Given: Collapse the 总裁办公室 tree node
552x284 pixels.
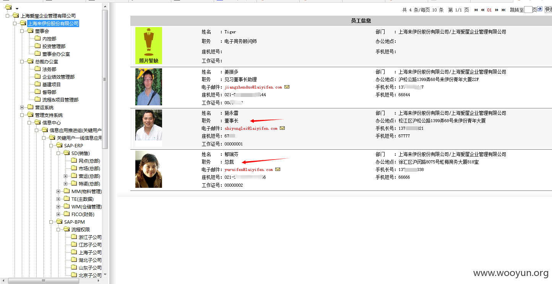Looking at the screenshot, I should tap(22, 61).
